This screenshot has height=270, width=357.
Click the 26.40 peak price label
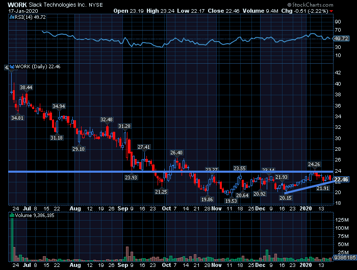pos(176,153)
